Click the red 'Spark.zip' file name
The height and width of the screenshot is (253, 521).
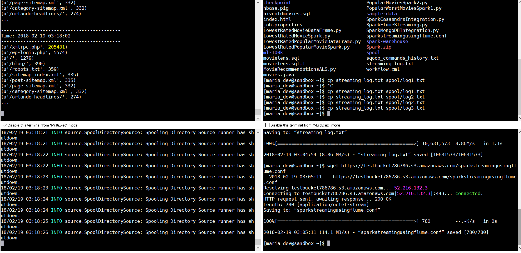[x=379, y=47]
